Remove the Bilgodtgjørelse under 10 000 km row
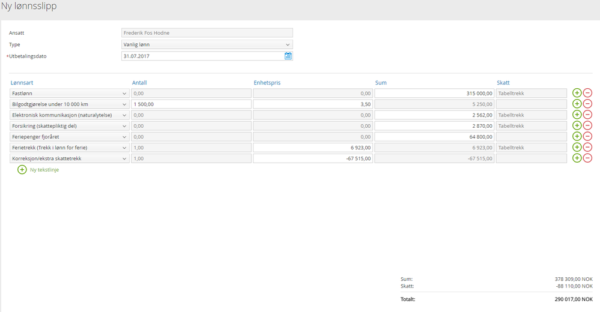Screen dimensions: 600x312 coord(587,104)
